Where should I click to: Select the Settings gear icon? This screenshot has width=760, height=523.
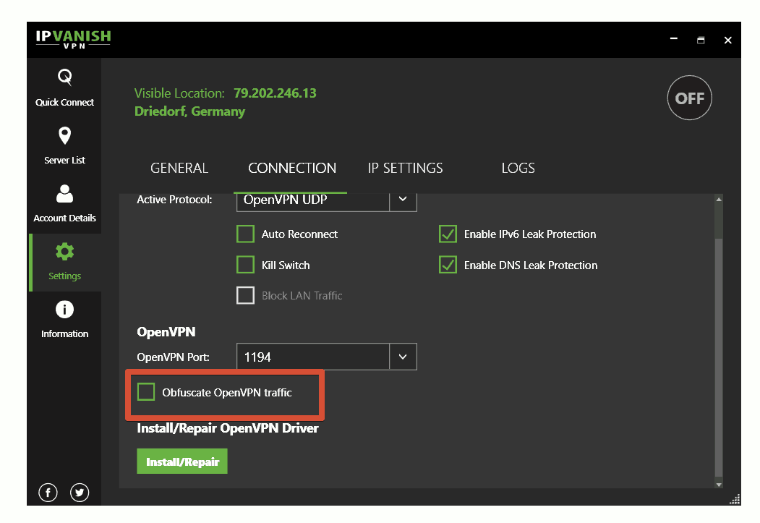[64, 252]
